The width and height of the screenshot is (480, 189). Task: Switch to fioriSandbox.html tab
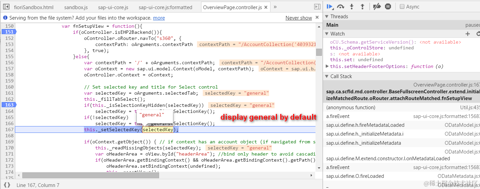click(34, 7)
